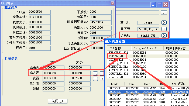This screenshot has width=189, height=106.
Task: Click the arrow button next to 子系统 Win32 GUI
Action: pos(164,35)
